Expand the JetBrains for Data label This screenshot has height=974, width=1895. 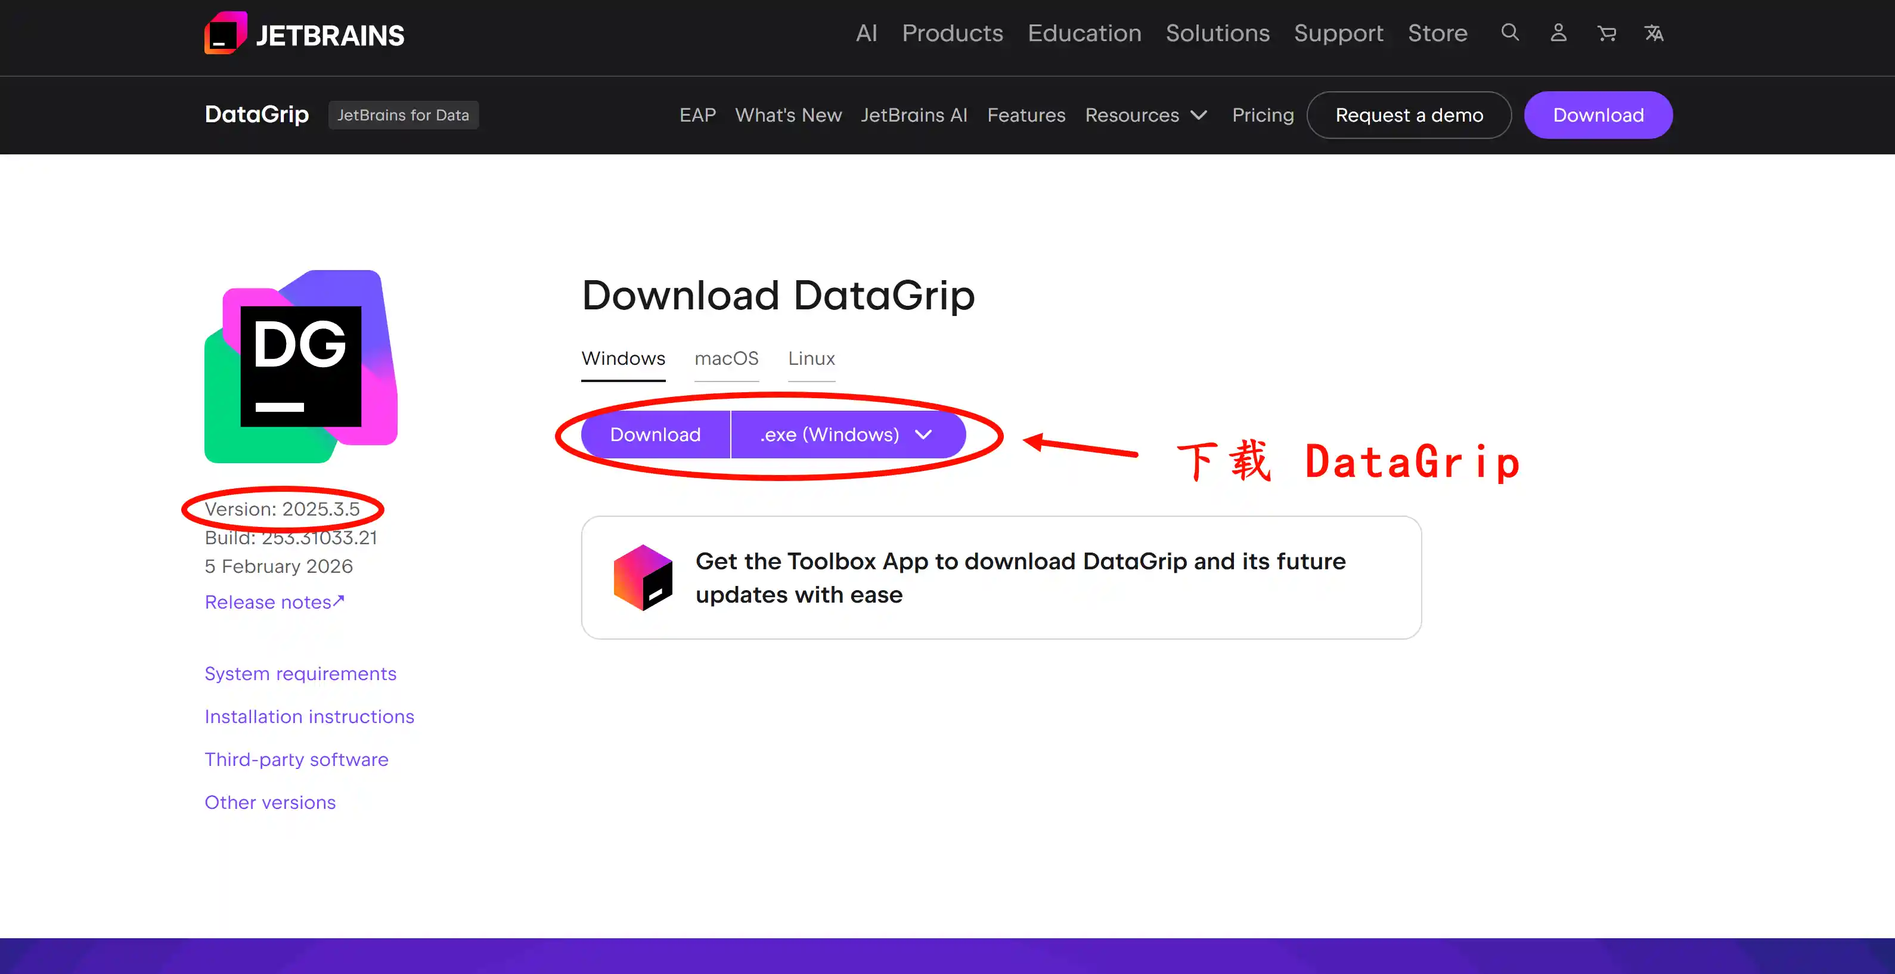[403, 115]
